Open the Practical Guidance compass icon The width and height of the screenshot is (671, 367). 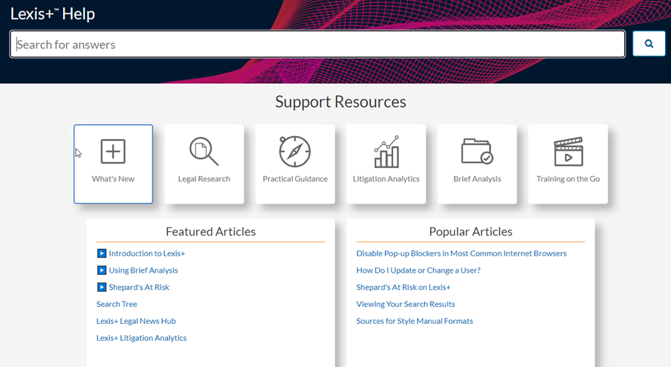(295, 152)
